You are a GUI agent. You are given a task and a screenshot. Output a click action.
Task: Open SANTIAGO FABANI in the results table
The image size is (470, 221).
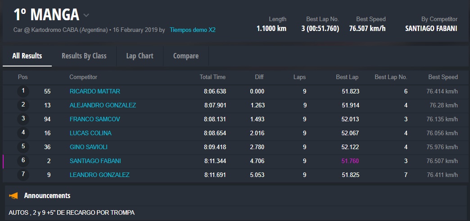tap(95, 161)
